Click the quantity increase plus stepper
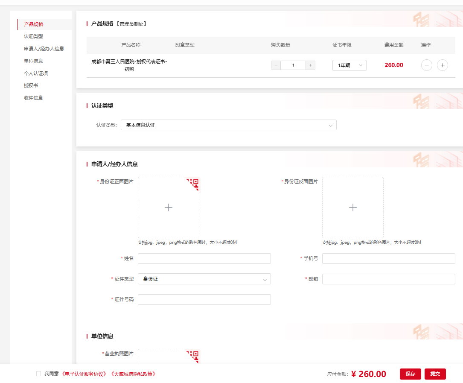 pos(311,65)
